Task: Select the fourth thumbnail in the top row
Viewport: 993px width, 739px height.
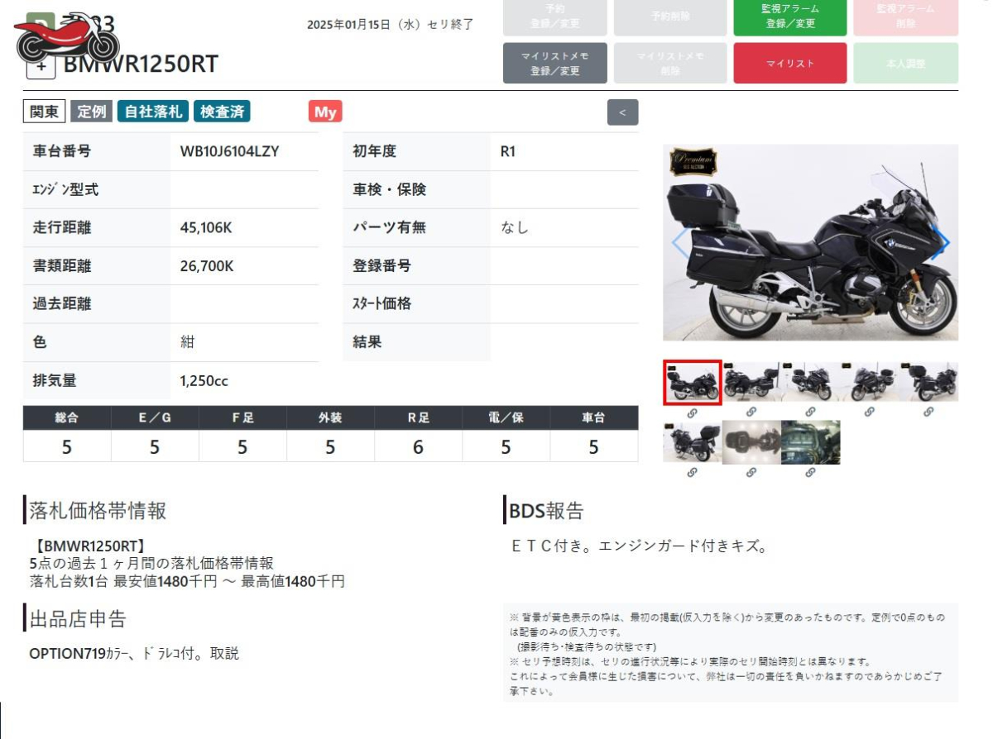Action: coord(870,382)
